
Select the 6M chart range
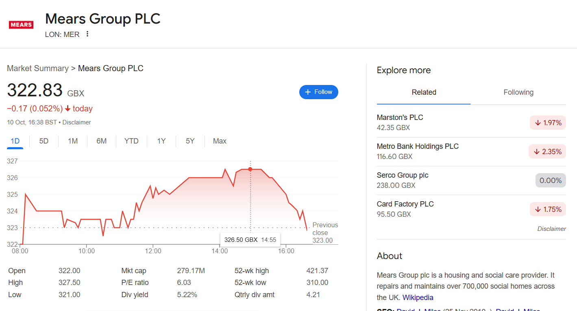point(102,141)
